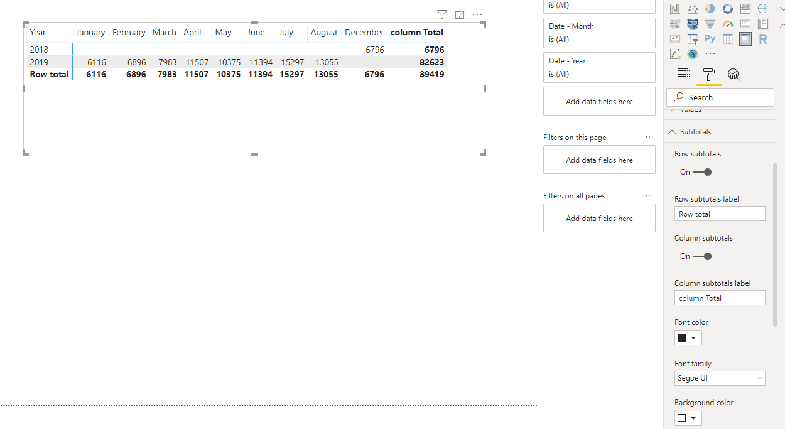Open the Font color dropdown
Screen dimensions: 785x429
[688, 338]
